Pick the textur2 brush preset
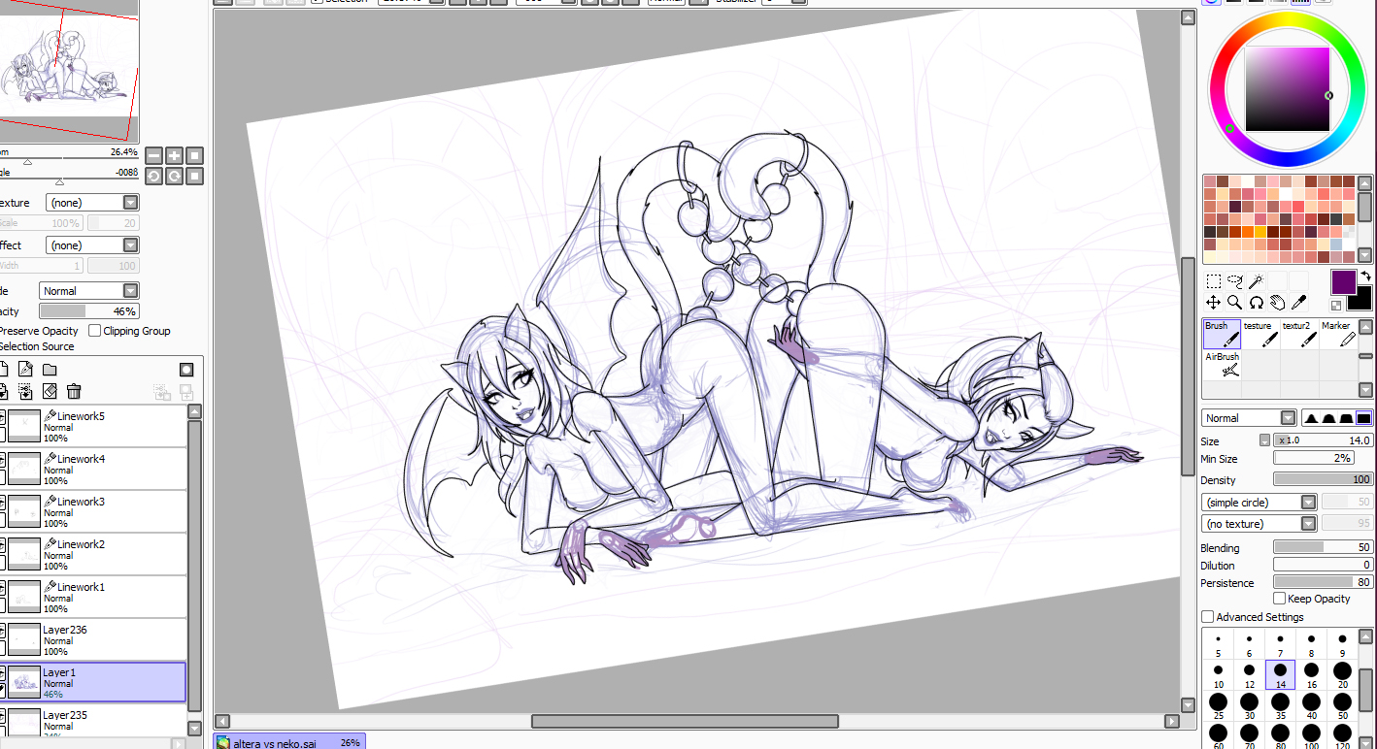The image size is (1377, 749). pos(1299,333)
